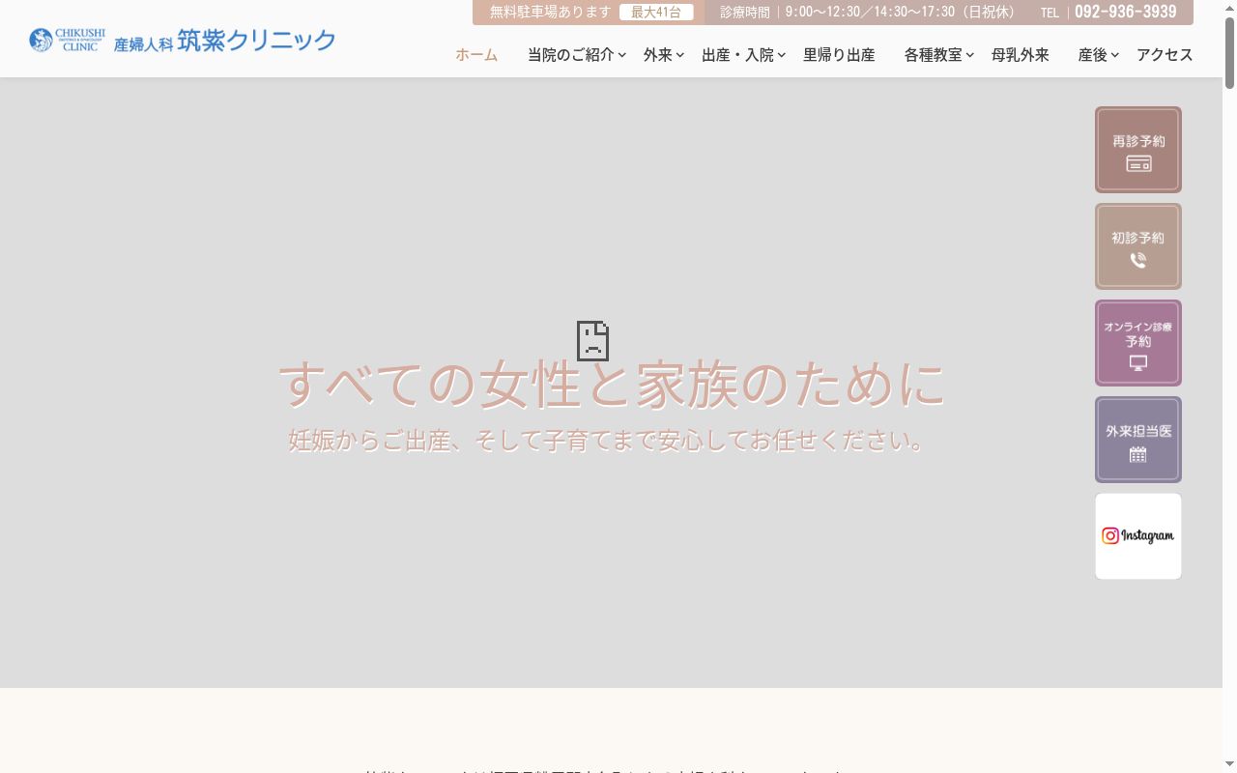
Task: Click the scrollbar up arrow
Action: [1229, 8]
